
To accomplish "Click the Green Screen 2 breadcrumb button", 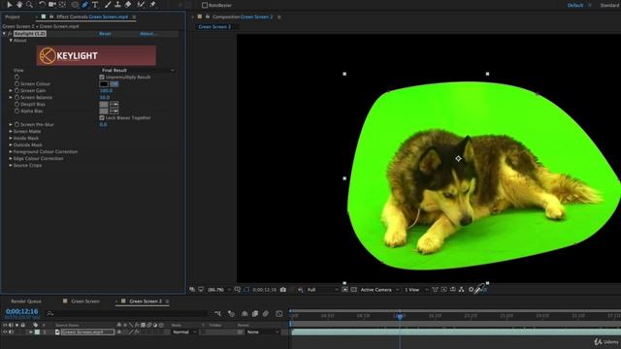I will pos(214,27).
